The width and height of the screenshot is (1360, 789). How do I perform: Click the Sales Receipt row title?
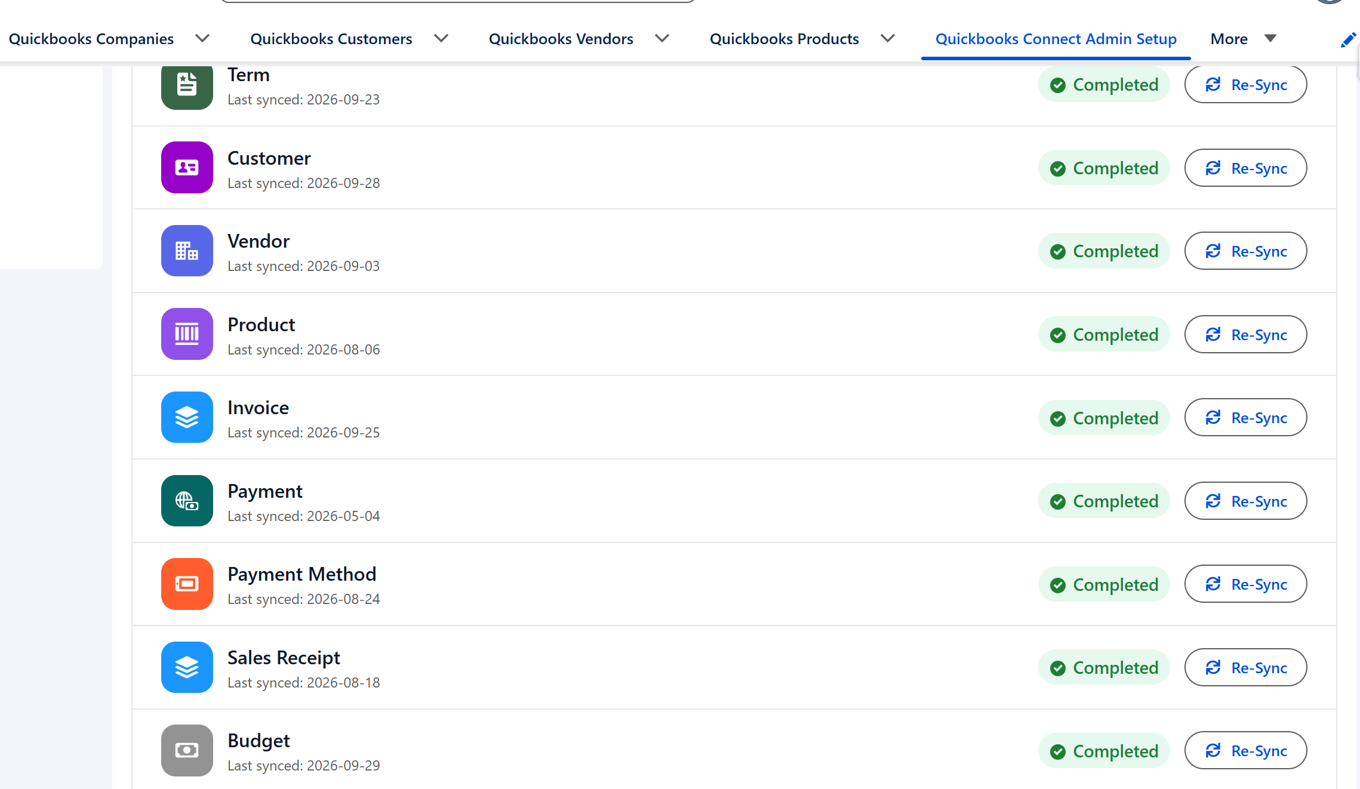point(284,658)
